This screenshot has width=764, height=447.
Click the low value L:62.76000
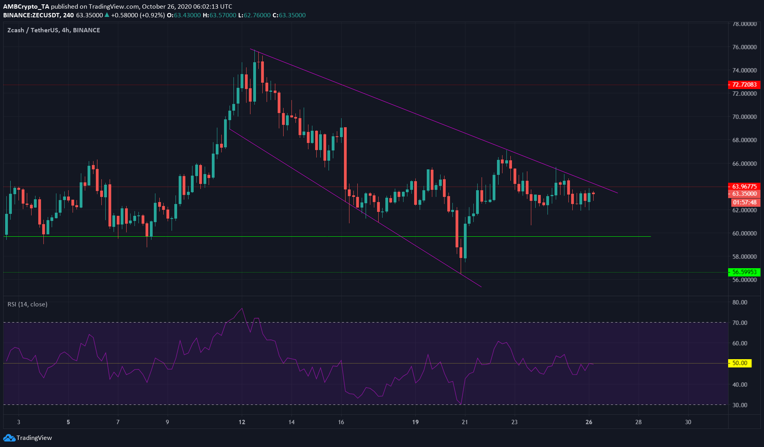pos(254,15)
